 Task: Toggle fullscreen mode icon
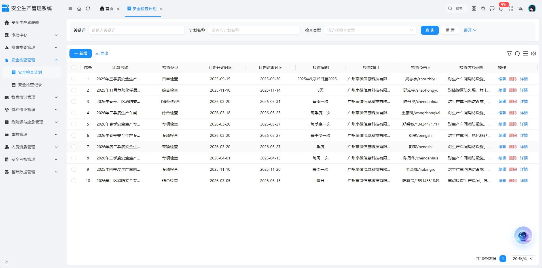[x=511, y=8]
